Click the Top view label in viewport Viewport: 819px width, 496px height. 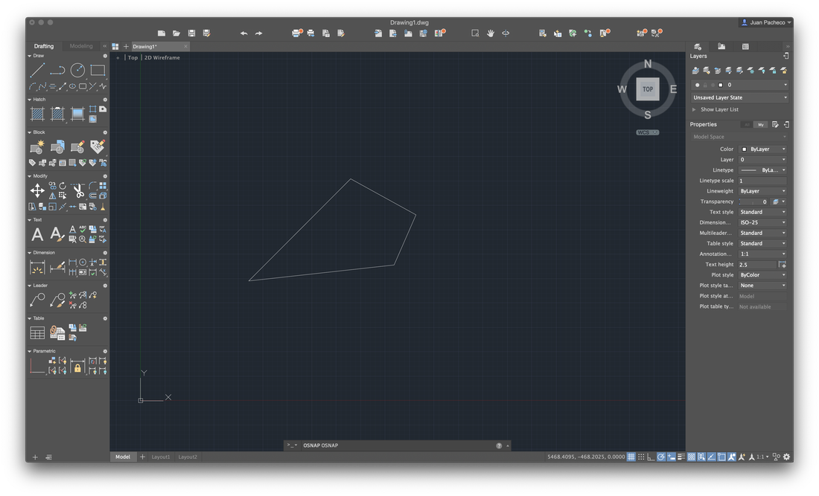click(133, 58)
